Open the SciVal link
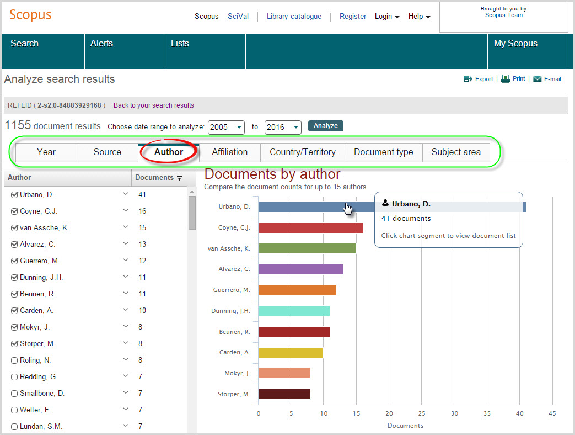Screen dimensions: 575x435 [238, 17]
